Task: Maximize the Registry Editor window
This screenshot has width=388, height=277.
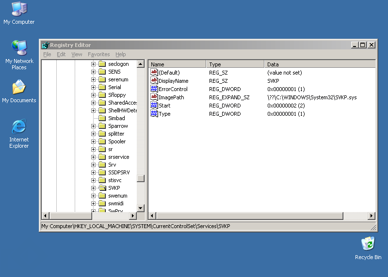Action: click(x=363, y=45)
